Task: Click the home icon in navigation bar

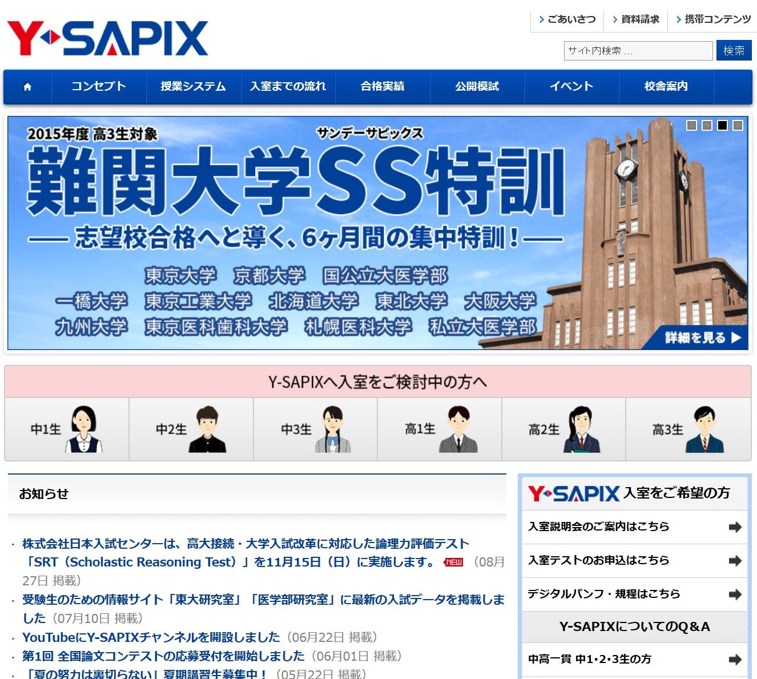Action: (x=27, y=87)
